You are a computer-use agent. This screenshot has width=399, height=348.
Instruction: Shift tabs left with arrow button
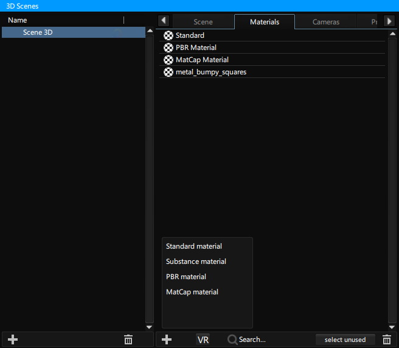click(164, 21)
